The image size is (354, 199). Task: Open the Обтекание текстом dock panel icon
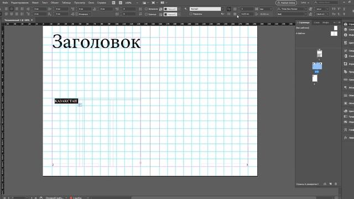coord(346,103)
